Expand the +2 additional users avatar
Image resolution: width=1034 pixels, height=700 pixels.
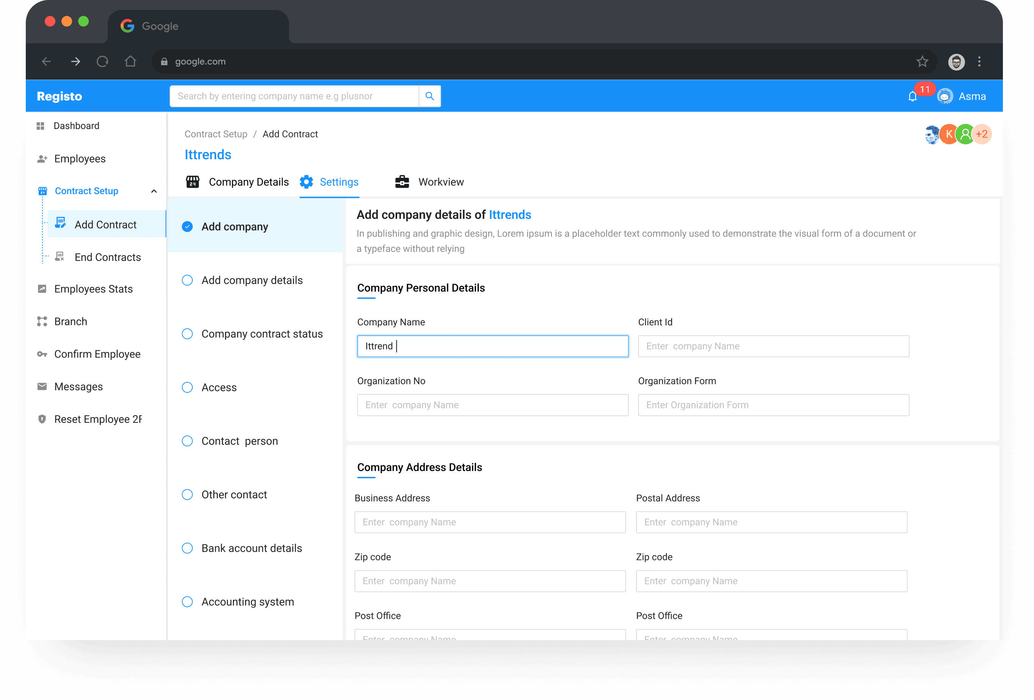(982, 134)
